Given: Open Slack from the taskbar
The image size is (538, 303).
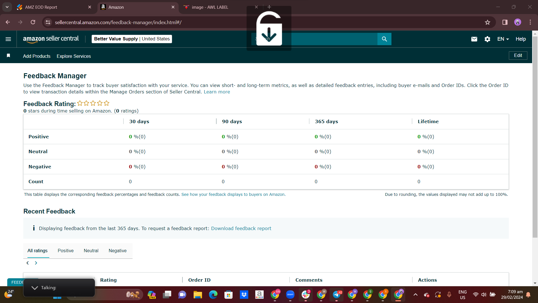Looking at the screenshot, I should coord(306,295).
